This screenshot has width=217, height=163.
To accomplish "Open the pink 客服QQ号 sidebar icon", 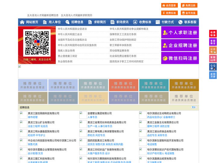I will pyautogui.click(x=213, y=59).
